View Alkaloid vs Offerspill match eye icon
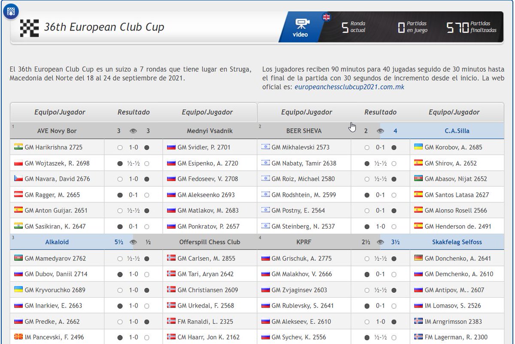 pos(133,242)
